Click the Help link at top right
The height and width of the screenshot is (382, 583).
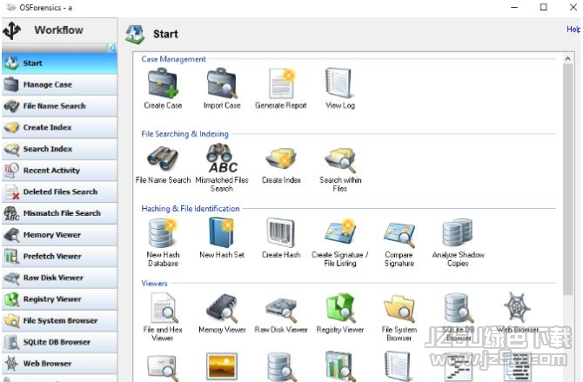coord(573,29)
